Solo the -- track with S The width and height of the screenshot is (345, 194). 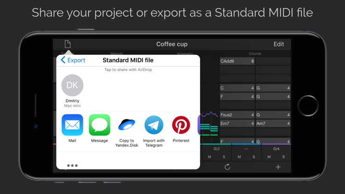(253, 157)
